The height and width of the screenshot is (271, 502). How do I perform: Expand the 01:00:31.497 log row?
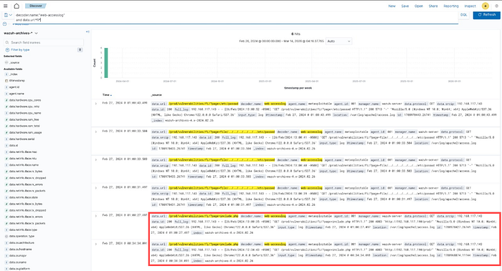(x=95, y=187)
